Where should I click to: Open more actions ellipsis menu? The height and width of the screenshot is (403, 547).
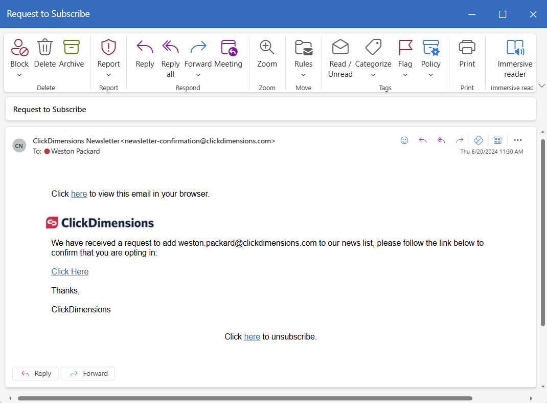[518, 140]
